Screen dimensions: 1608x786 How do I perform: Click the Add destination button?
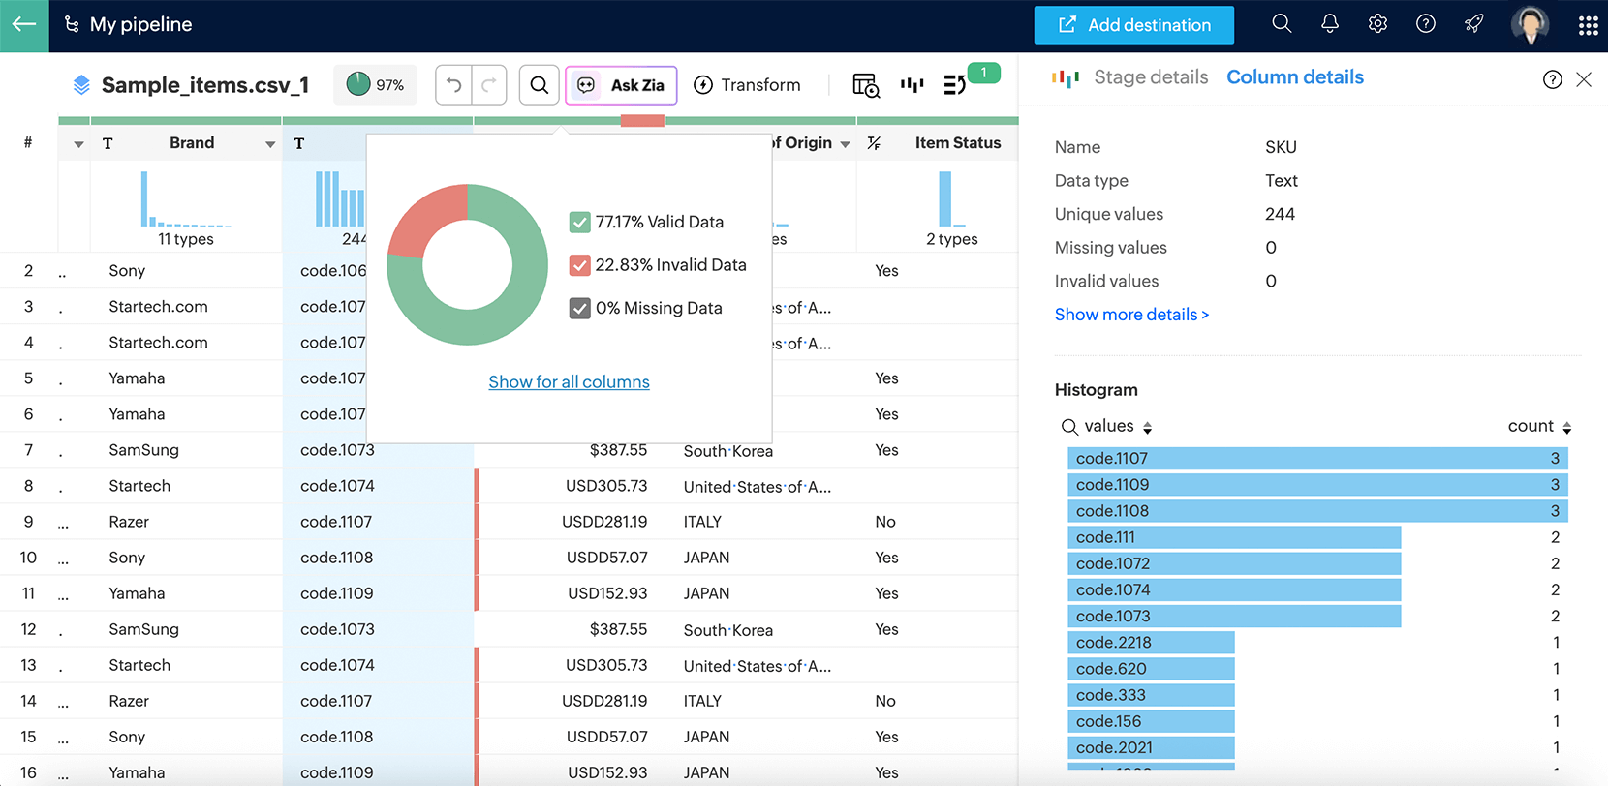click(x=1133, y=25)
